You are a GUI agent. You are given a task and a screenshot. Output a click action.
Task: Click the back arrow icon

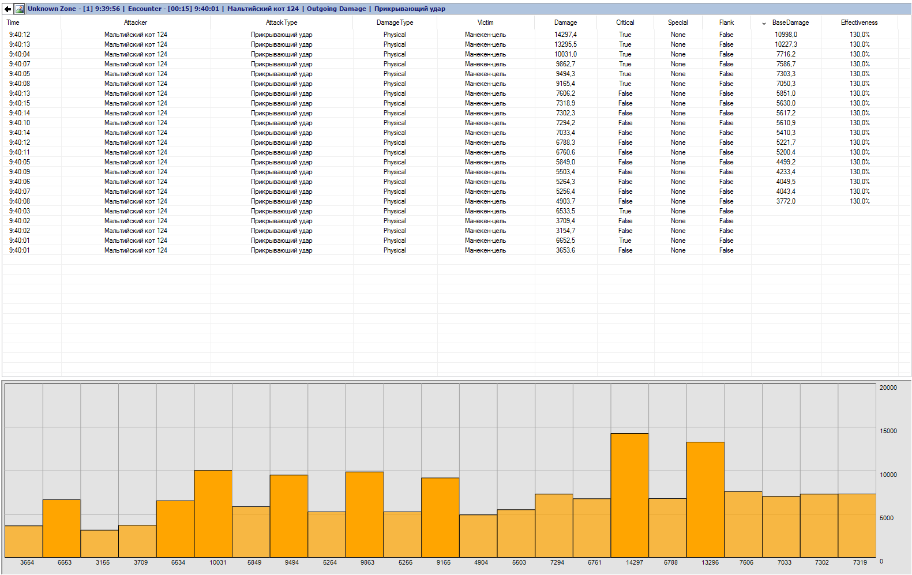point(7,9)
